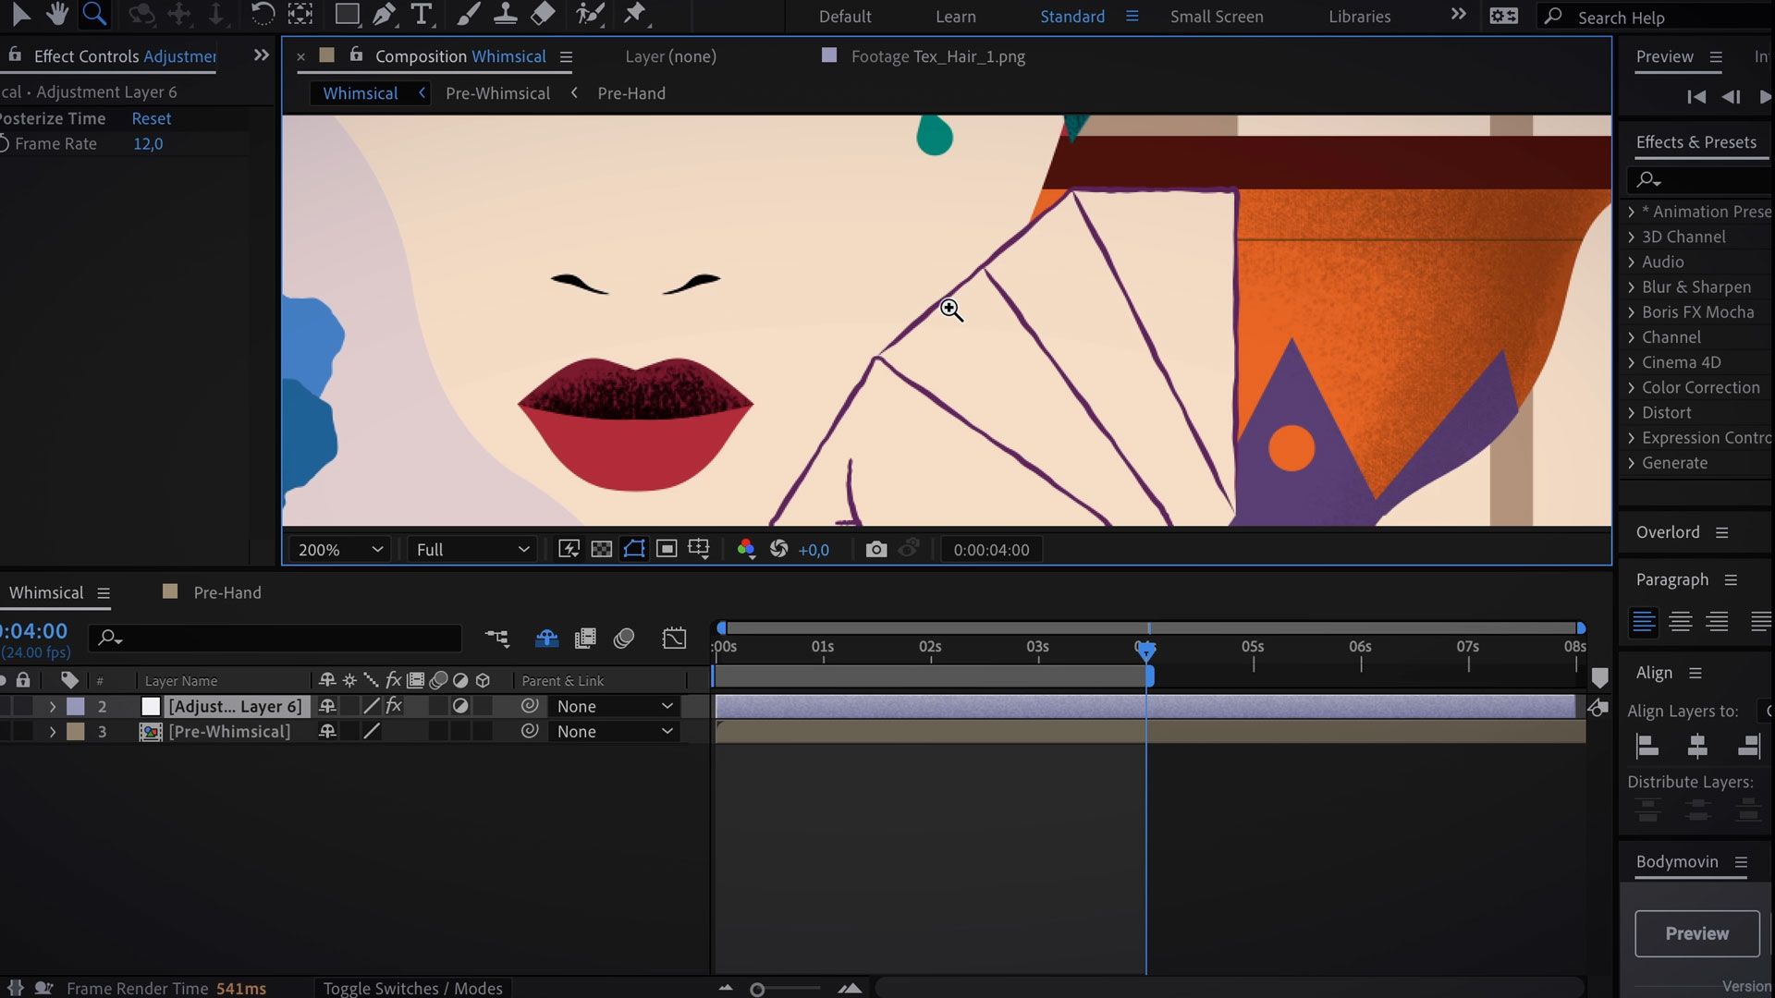Viewport: 1775px width, 998px height.
Task: Click Reset for Posterize Time effect
Action: 151,118
